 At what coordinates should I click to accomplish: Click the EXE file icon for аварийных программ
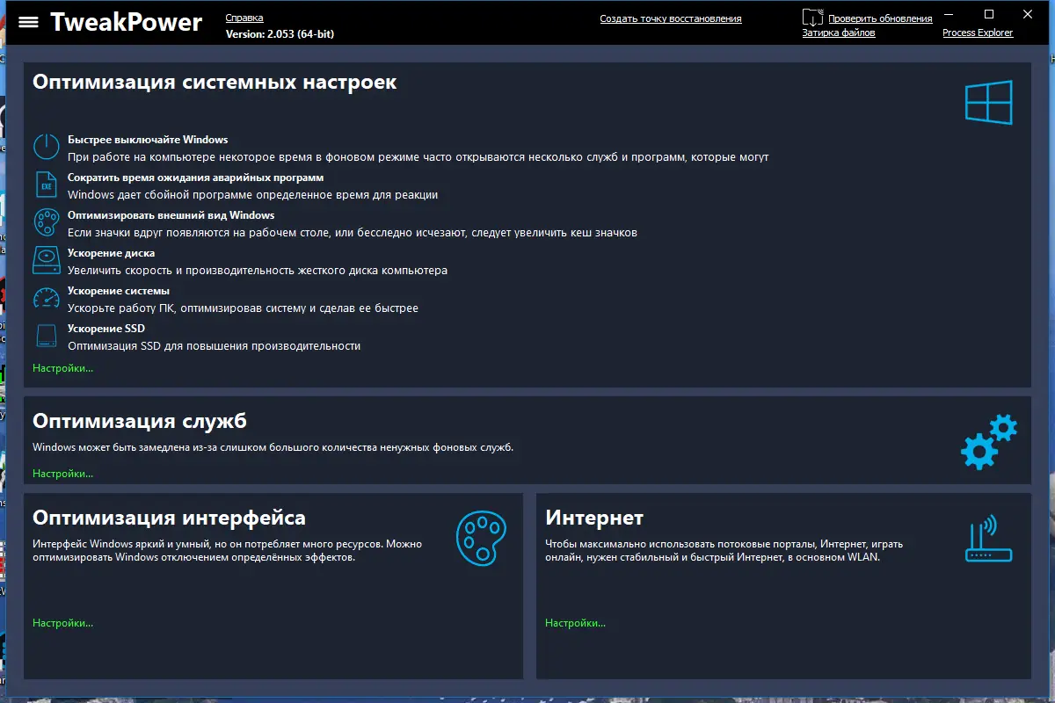46,185
